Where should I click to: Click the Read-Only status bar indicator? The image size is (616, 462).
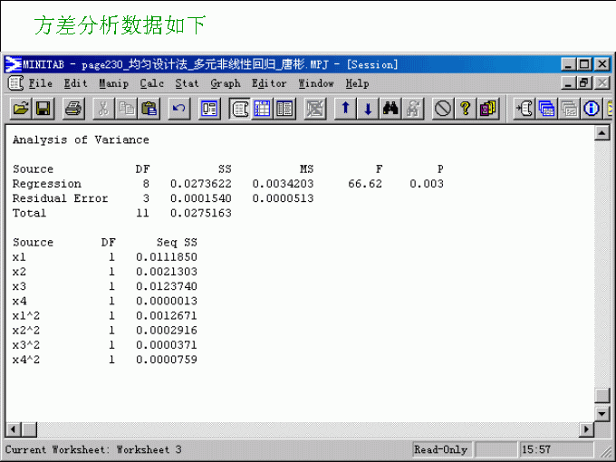(x=440, y=449)
